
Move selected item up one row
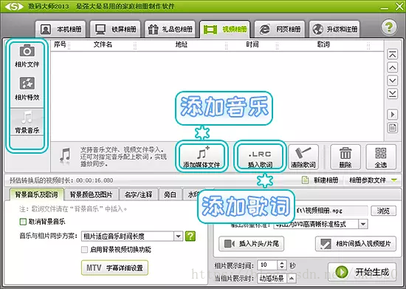(393, 68)
